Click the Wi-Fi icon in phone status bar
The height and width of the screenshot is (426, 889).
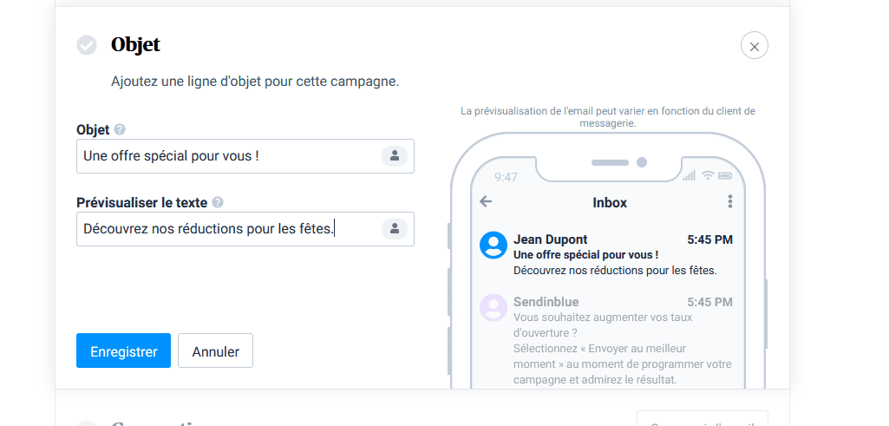(708, 176)
